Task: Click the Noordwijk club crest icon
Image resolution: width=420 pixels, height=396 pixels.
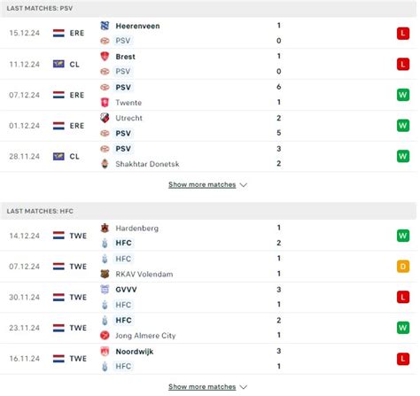Action: [105, 352]
